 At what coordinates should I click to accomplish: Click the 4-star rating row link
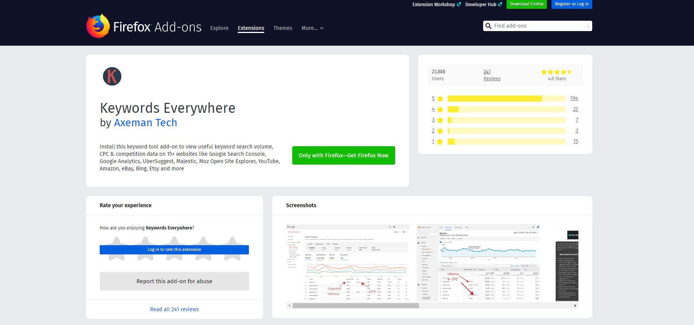437,109
